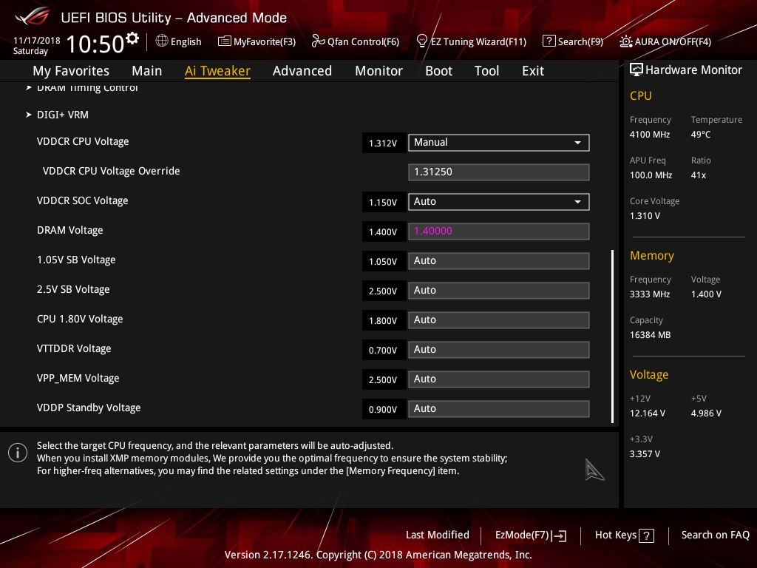Click the 1.312V current value readout
757x568 pixels.
[x=384, y=143]
